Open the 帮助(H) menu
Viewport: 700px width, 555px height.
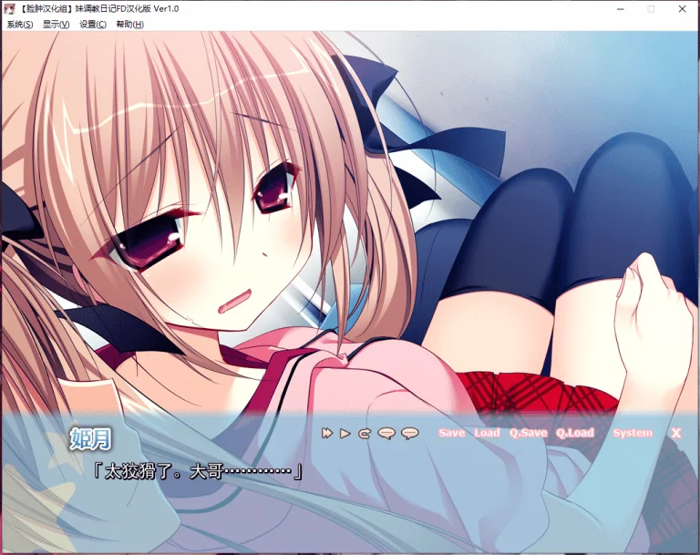130,25
